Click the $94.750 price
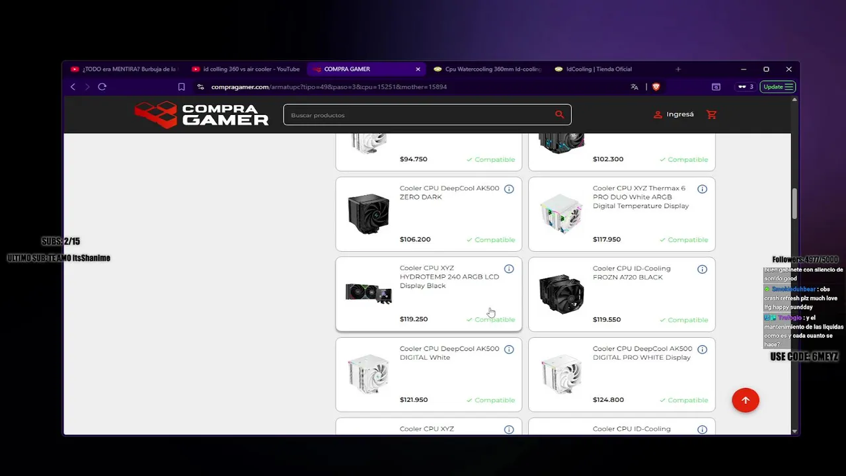The image size is (846, 476). pos(414,159)
